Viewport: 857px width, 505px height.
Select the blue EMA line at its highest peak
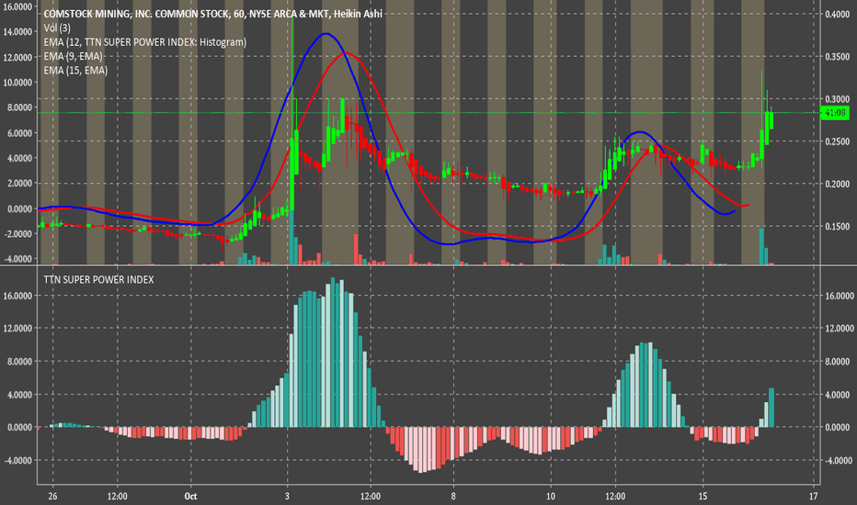click(326, 34)
